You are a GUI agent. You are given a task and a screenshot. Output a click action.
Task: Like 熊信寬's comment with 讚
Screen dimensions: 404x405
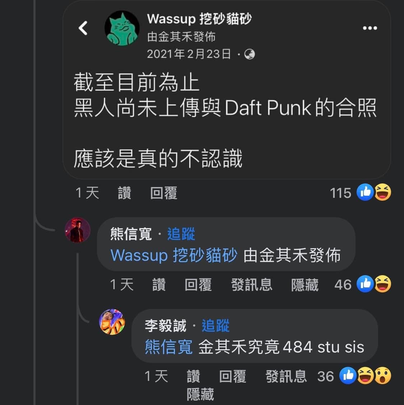click(159, 285)
